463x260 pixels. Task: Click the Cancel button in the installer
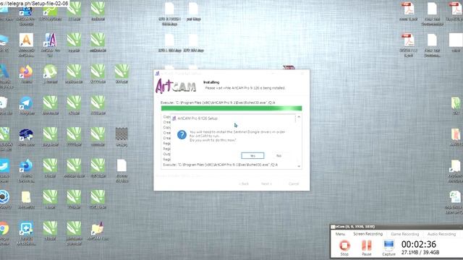[294, 183]
